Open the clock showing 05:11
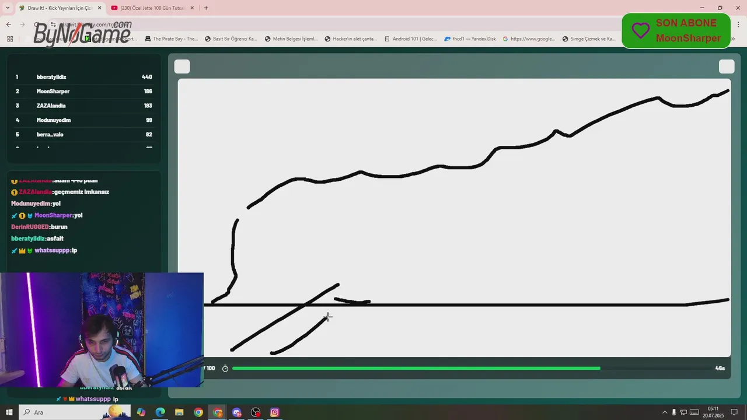The width and height of the screenshot is (747, 420). 713,412
